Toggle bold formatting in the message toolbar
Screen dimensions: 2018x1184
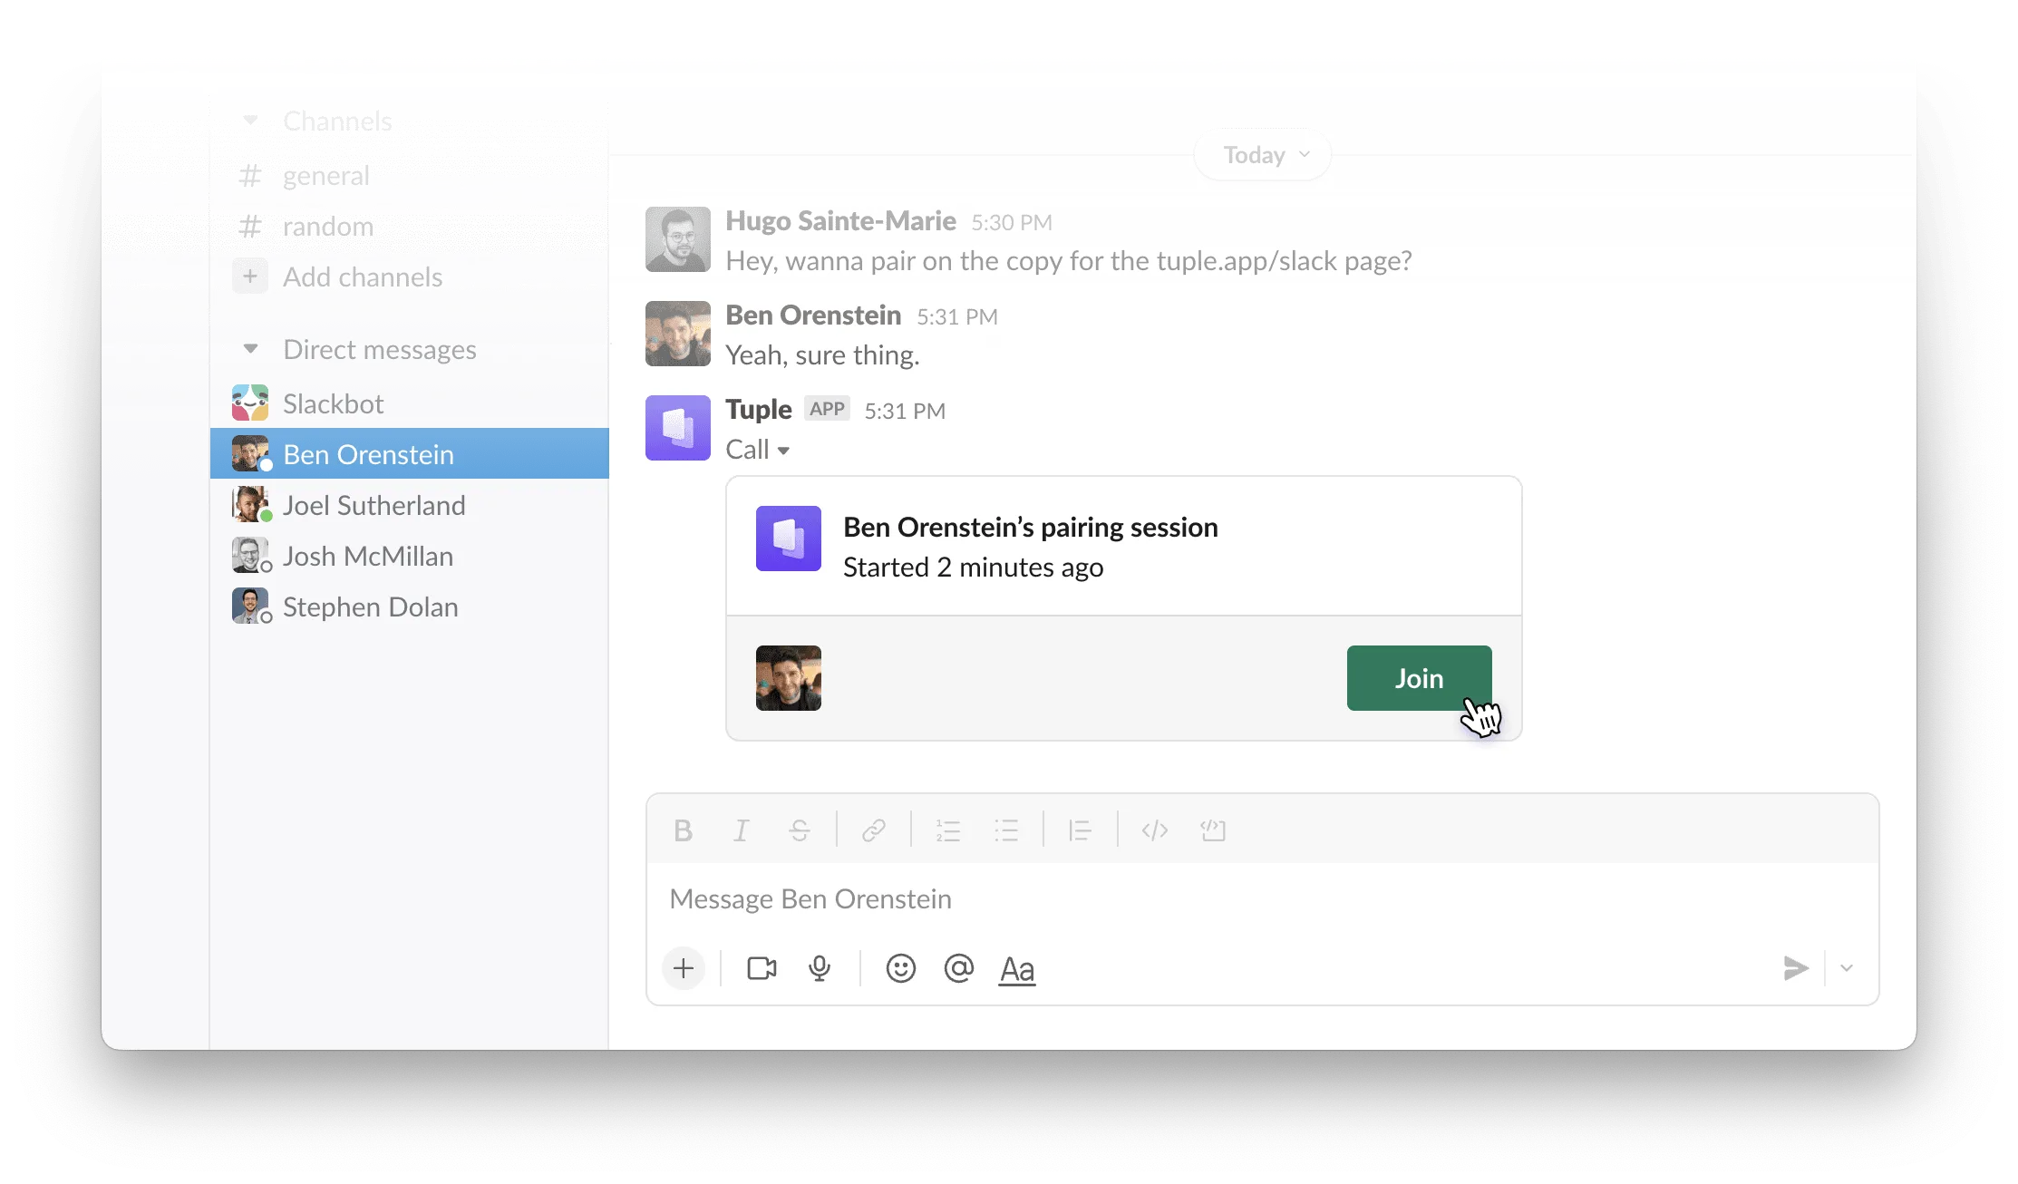point(683,830)
